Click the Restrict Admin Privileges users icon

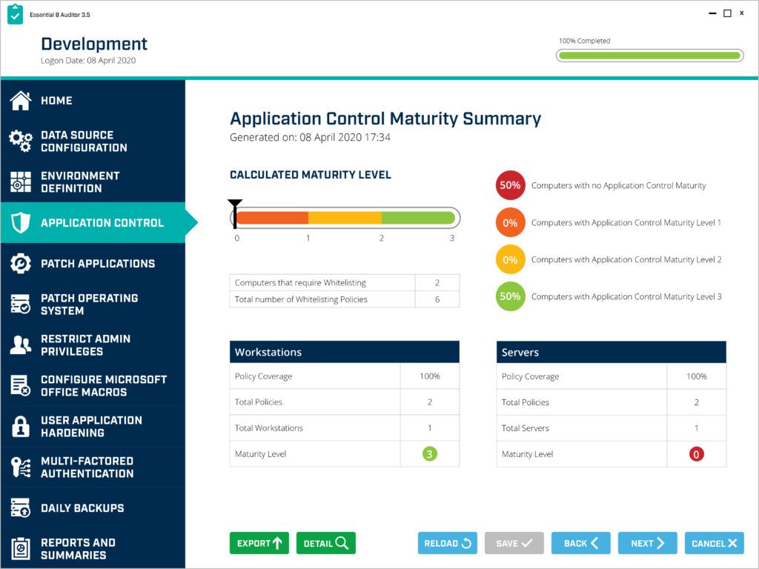(x=22, y=345)
